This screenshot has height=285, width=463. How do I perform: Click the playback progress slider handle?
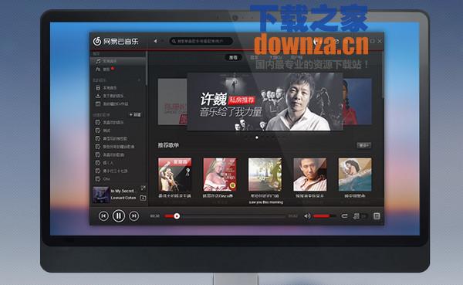pyautogui.click(x=177, y=216)
